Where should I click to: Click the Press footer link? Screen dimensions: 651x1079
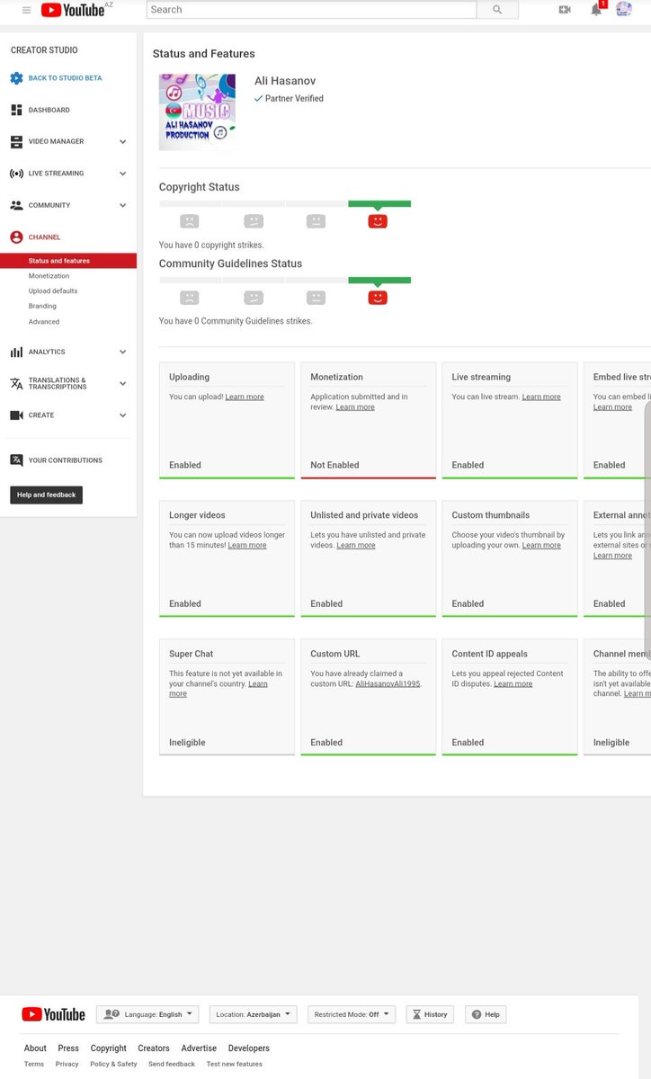[x=68, y=1048]
